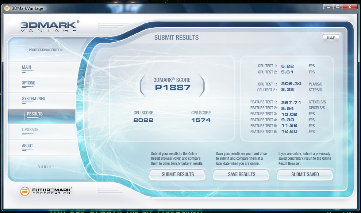Click the 3DMark Vantage logo
Screen dimensions: 361x213
pos(50,26)
